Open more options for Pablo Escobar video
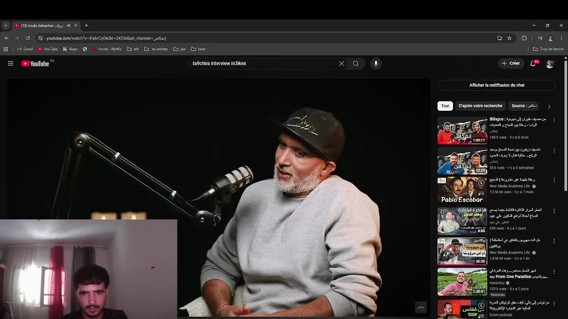568x319 pixels. (554, 180)
